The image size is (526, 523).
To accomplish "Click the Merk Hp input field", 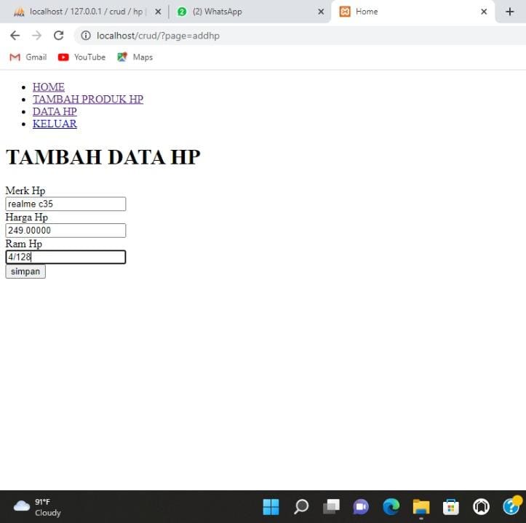I will pos(65,204).
